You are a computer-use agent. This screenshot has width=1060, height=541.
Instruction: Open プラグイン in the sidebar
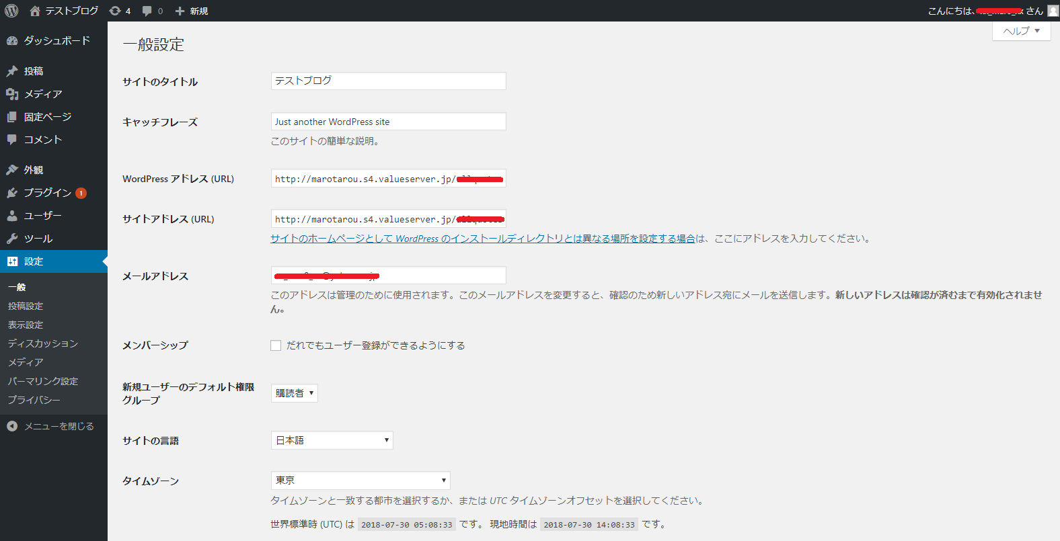(47, 193)
